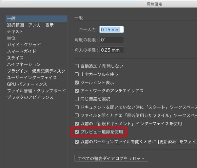Uncheck プレビュー境界を使用 checkbox
Image resolution: width=197 pixels, height=168 pixels.
(x=77, y=132)
